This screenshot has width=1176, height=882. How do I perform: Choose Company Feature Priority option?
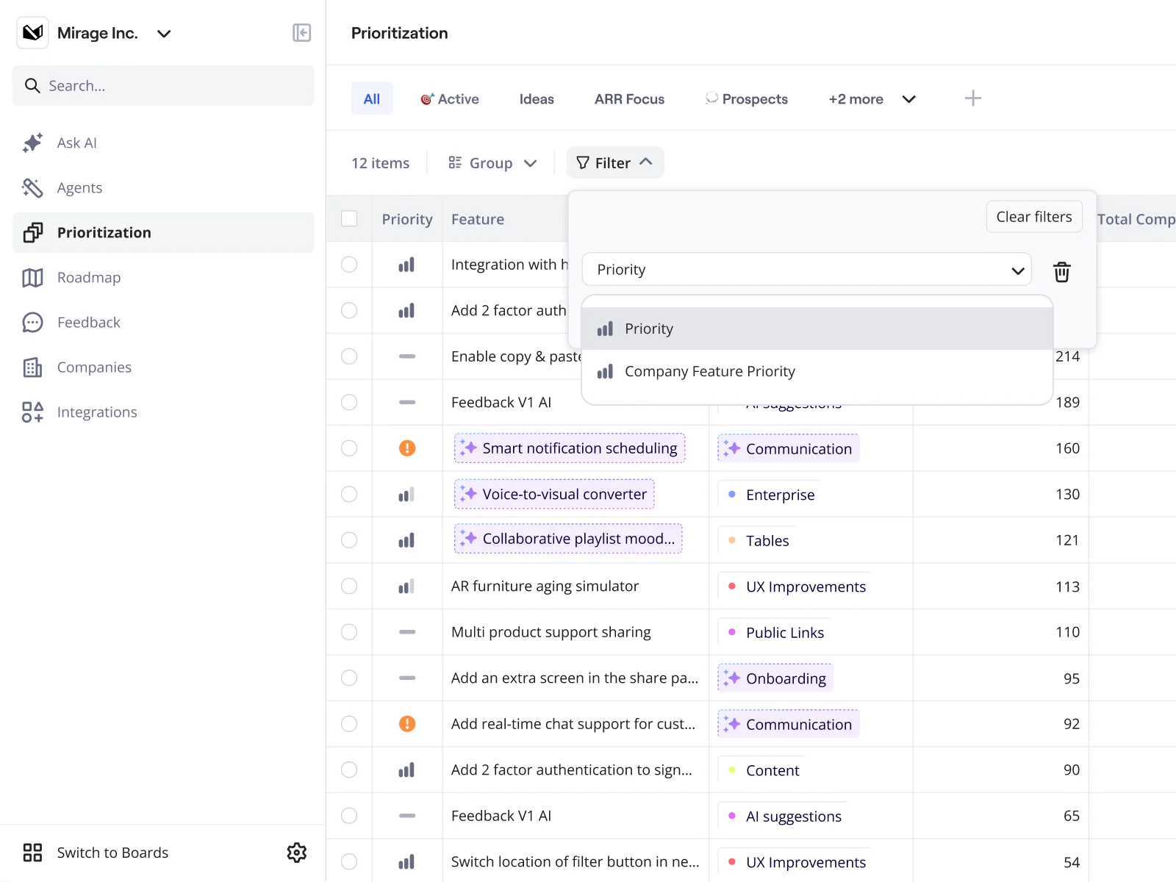pos(709,372)
